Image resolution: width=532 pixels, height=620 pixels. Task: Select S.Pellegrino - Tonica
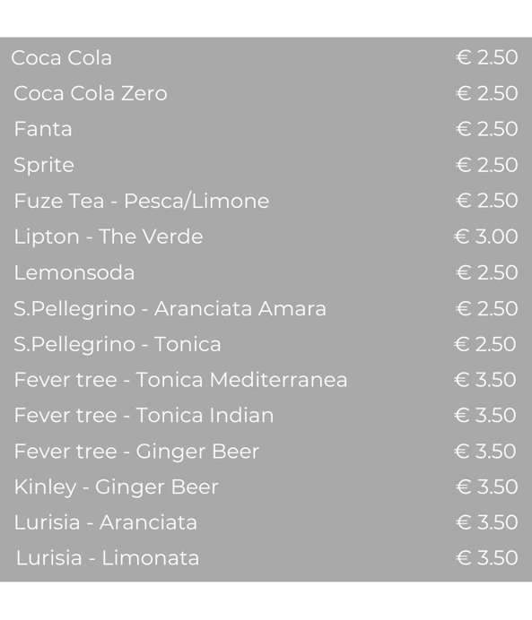(x=118, y=344)
